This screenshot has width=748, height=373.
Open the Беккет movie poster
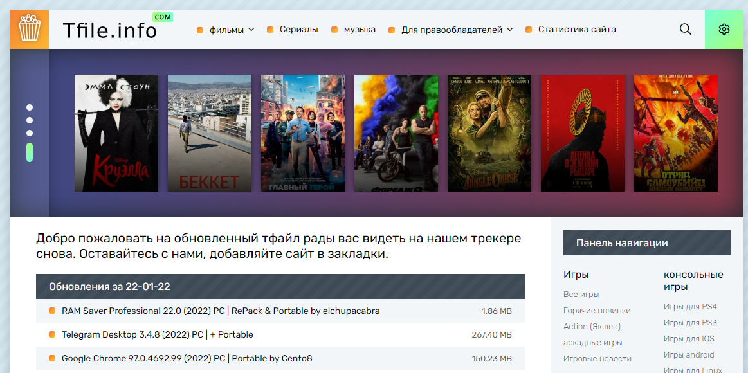point(210,133)
